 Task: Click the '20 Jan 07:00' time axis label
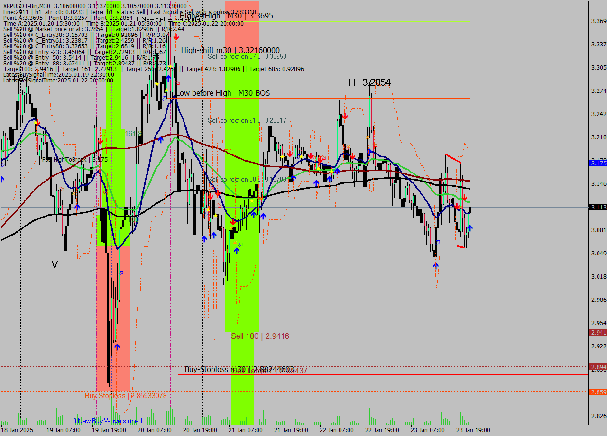[154, 430]
